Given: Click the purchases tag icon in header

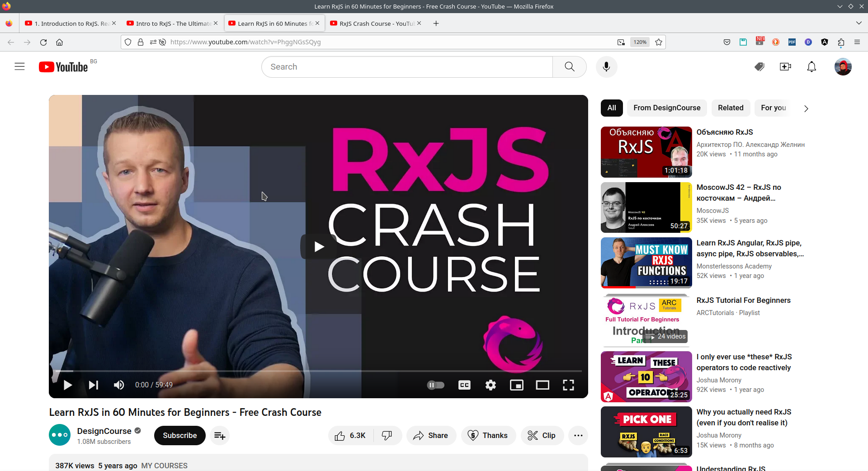Looking at the screenshot, I should pos(759,67).
